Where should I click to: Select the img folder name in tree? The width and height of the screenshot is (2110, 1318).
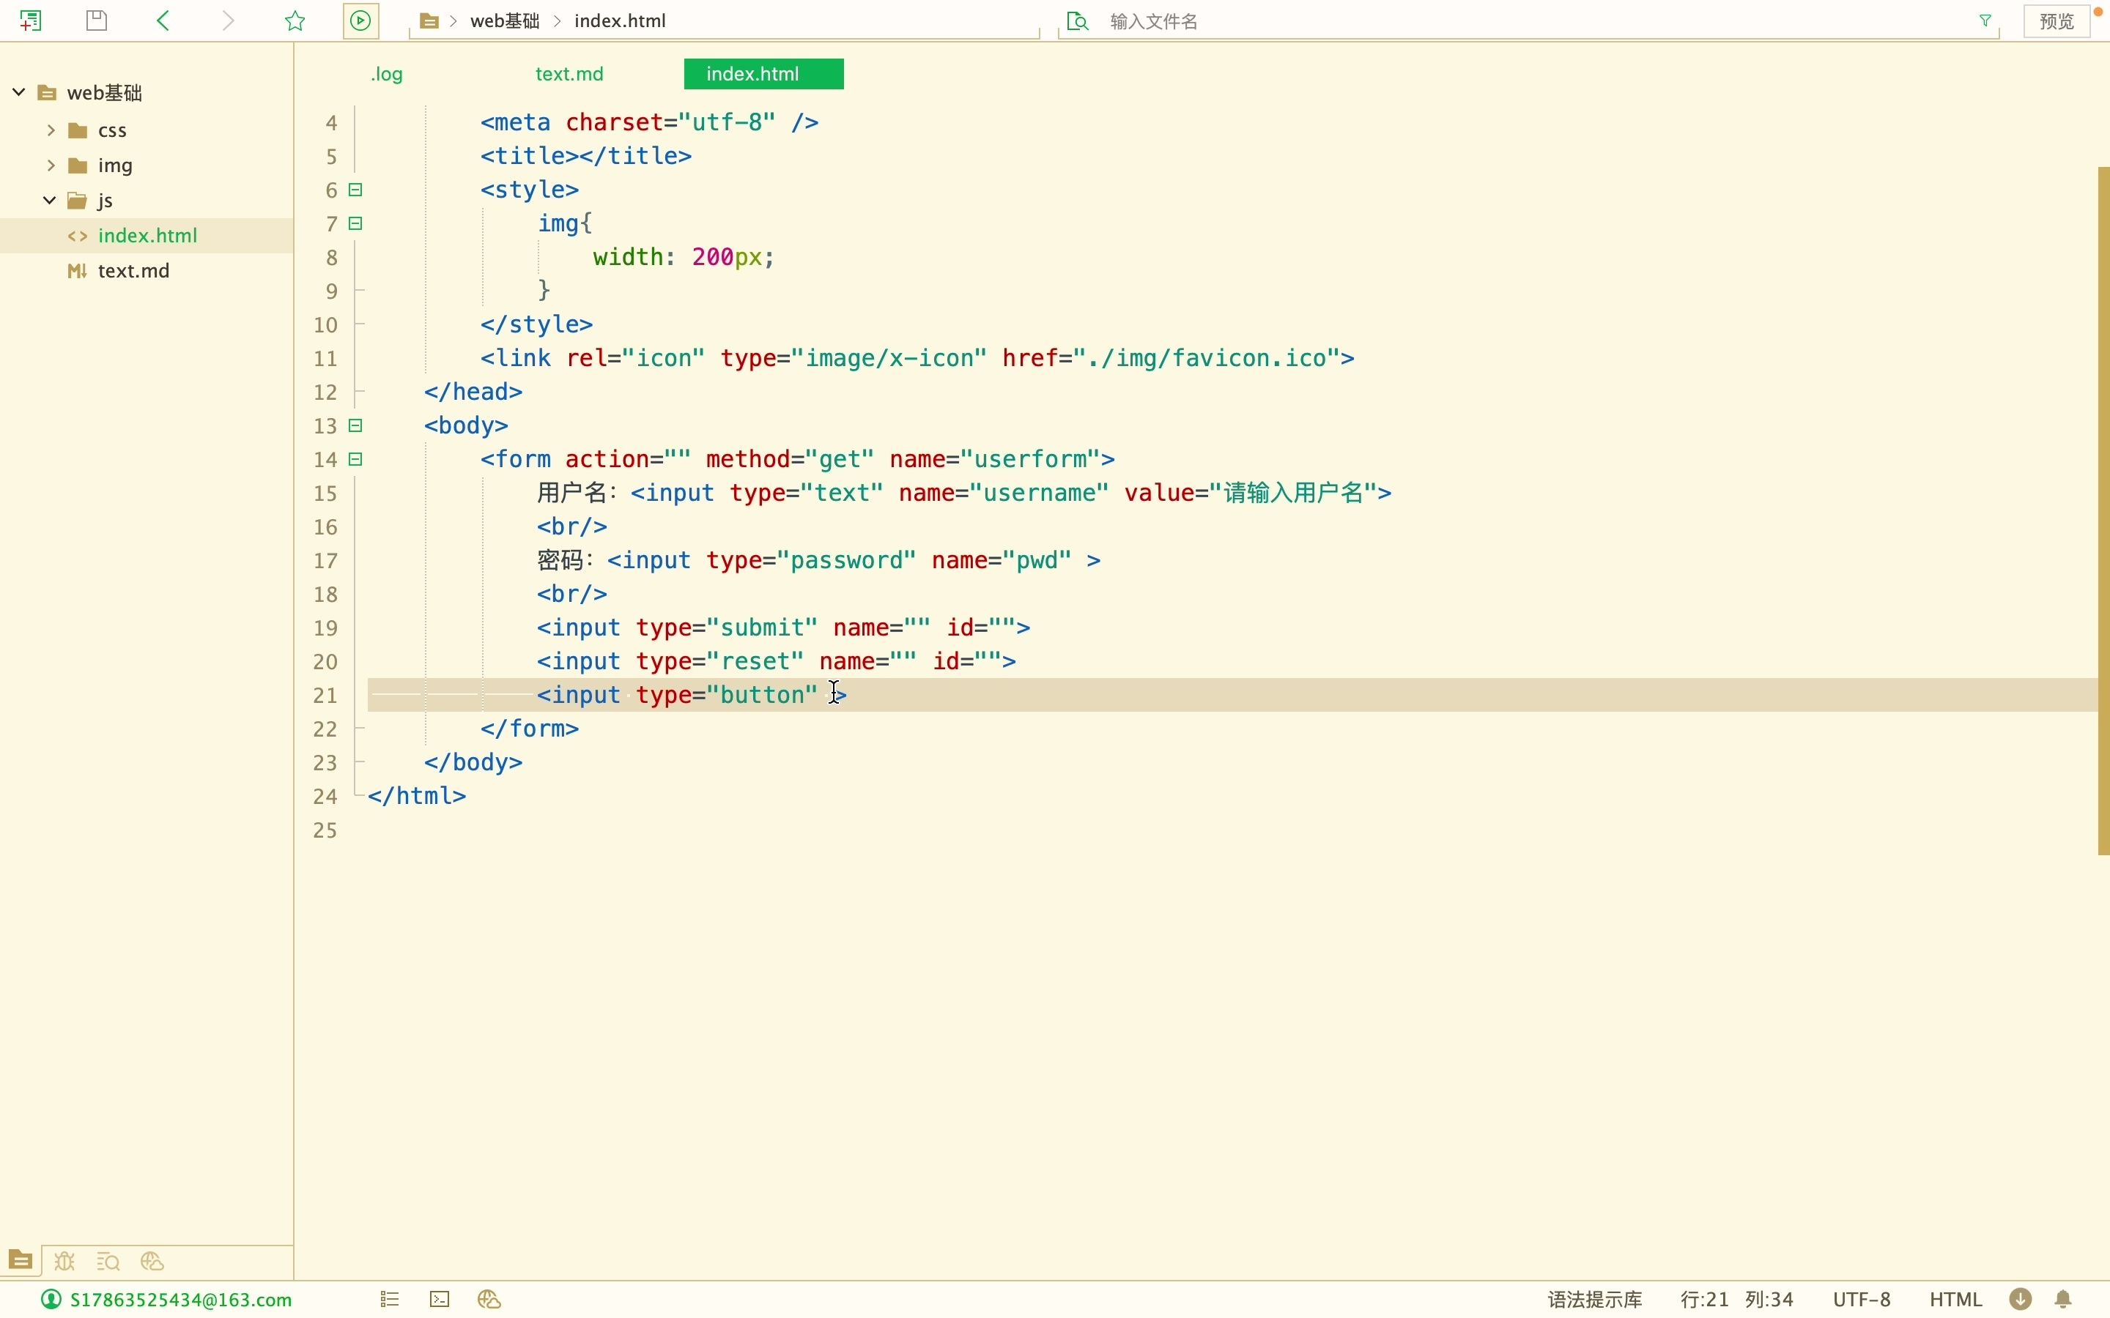pyautogui.click(x=115, y=165)
